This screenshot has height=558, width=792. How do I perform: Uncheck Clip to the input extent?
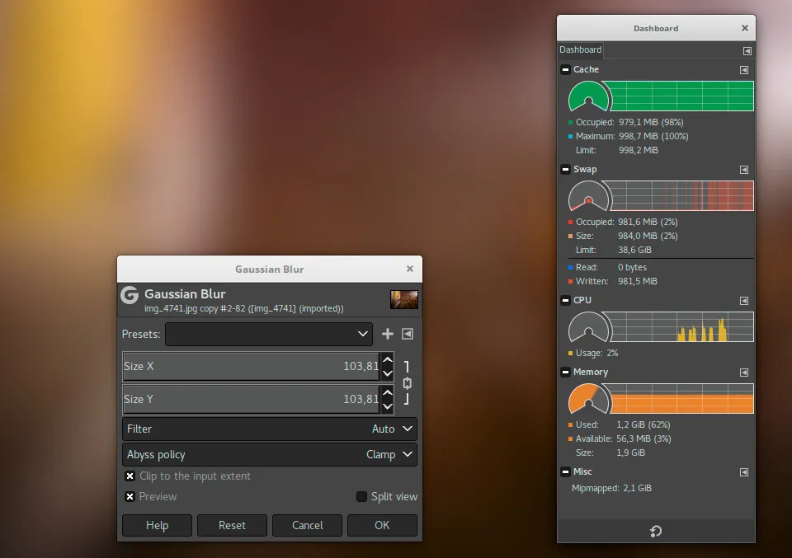coord(130,476)
